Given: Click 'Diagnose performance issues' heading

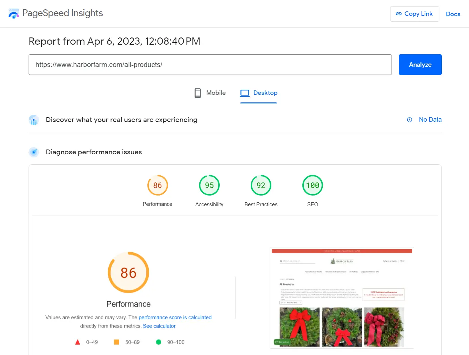Looking at the screenshot, I should pos(94,152).
